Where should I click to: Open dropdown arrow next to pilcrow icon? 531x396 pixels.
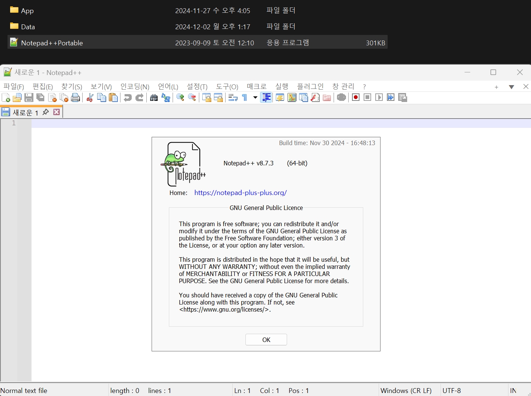click(x=255, y=97)
